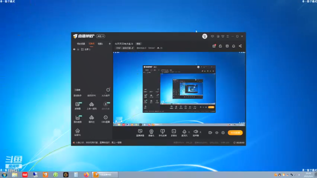Toggle the padlock icon above the preview

coord(220,46)
